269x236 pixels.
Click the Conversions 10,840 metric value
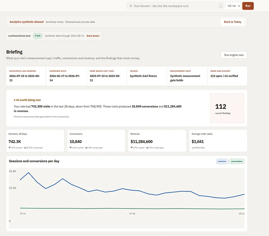(76, 142)
